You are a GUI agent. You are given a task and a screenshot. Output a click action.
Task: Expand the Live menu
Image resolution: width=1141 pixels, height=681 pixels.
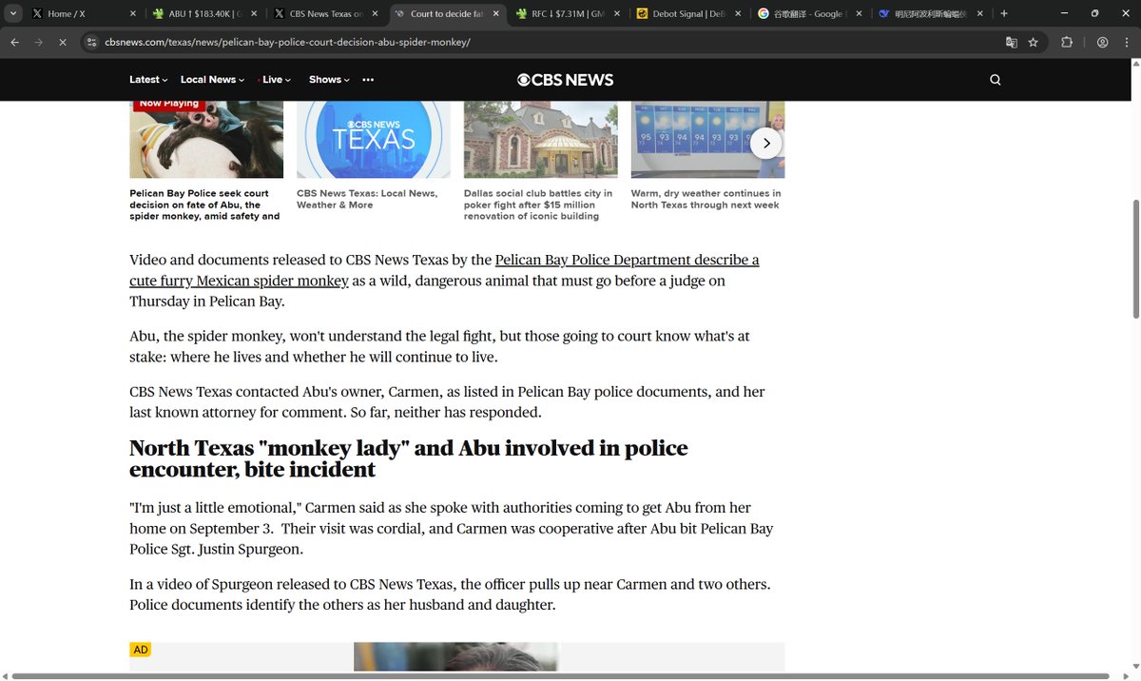[275, 80]
